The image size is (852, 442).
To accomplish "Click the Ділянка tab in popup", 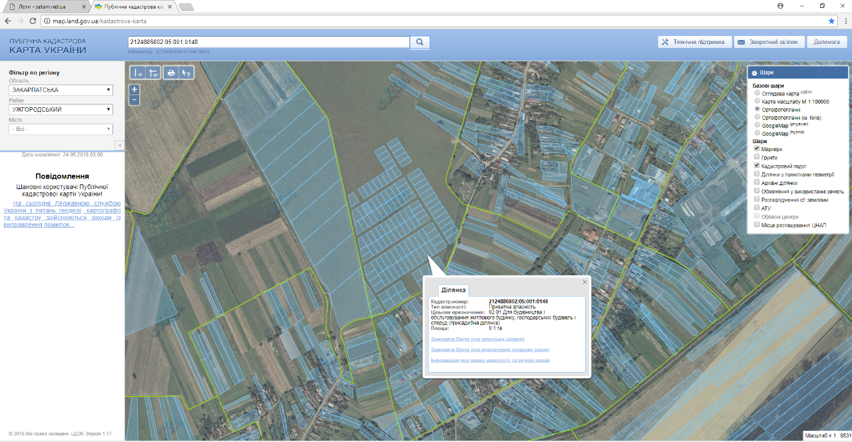I will pyautogui.click(x=453, y=290).
